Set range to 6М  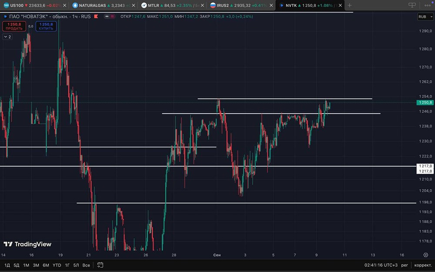click(46, 265)
